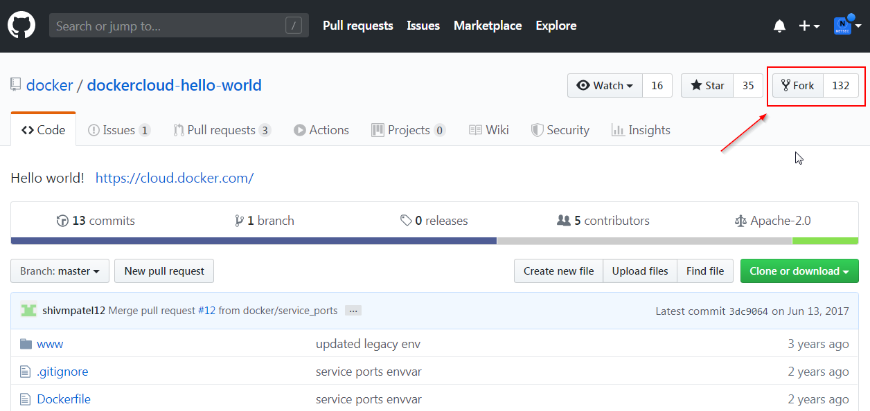Switch to the Projects tab
The image size is (870, 411).
[409, 130]
